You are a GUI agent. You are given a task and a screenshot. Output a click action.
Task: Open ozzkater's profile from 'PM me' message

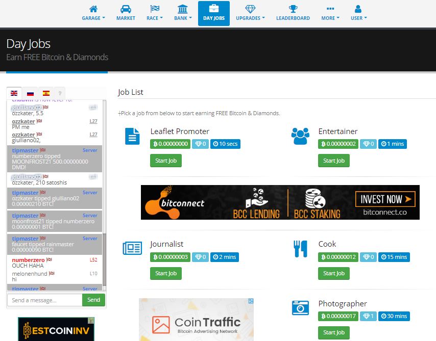pyautogui.click(x=23, y=121)
